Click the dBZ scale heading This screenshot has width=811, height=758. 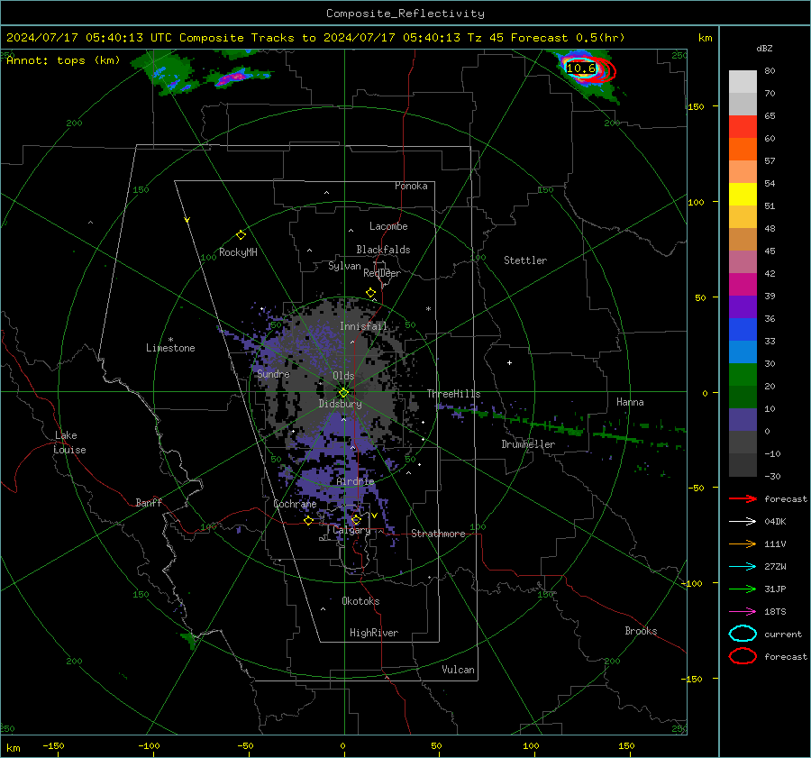764,49
